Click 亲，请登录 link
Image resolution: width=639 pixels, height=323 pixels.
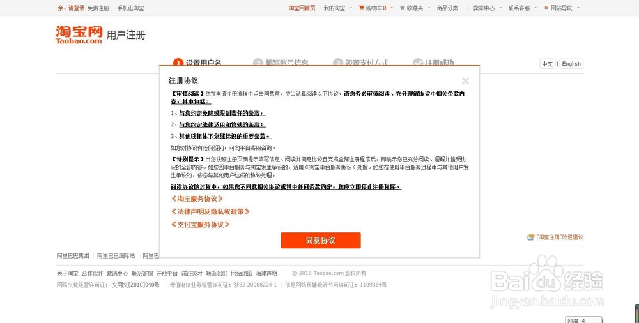(x=72, y=8)
